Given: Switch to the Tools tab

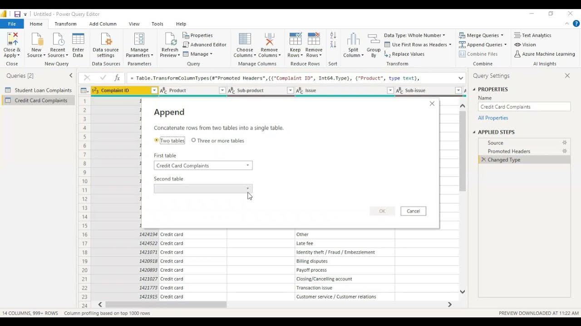Looking at the screenshot, I should pyautogui.click(x=158, y=24).
